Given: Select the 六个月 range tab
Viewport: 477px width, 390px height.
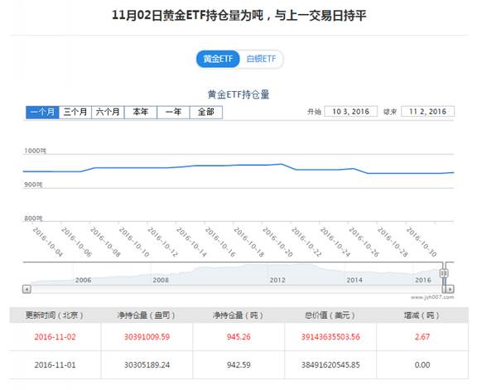Looking at the screenshot, I should [108, 113].
